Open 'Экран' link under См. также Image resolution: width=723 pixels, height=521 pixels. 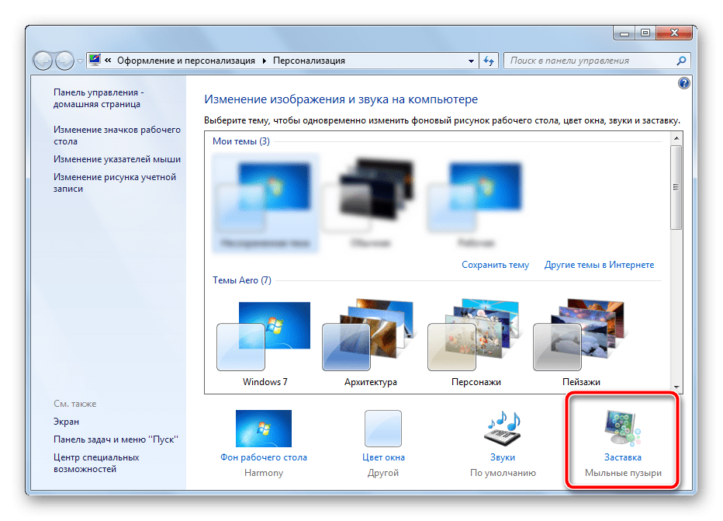66,422
